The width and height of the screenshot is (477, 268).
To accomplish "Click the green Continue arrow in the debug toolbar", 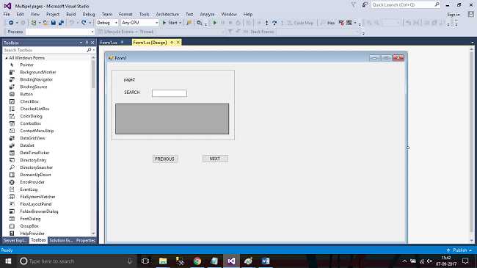I will coord(214,23).
